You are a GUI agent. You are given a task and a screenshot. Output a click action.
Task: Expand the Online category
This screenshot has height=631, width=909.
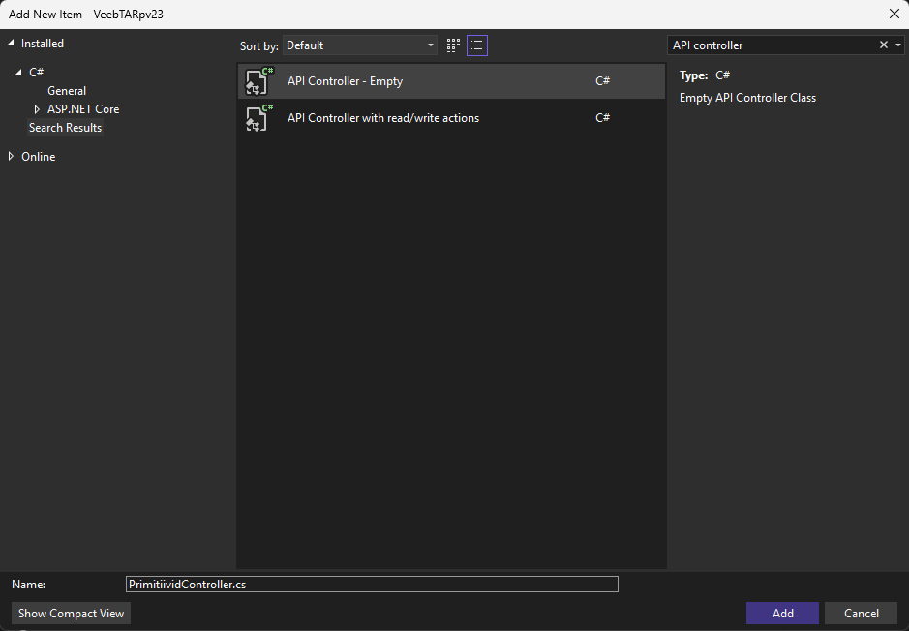point(12,157)
